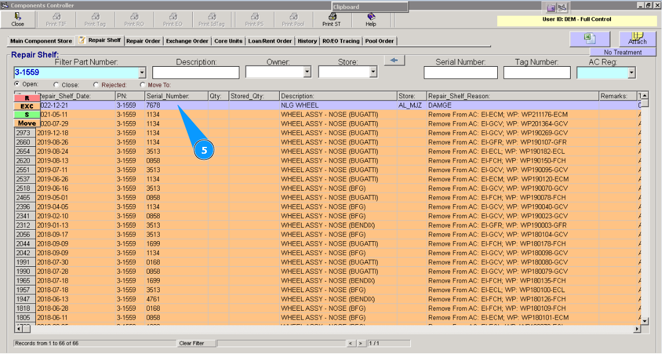The image size is (662, 355).
Task: Click the Print TIF printer icon
Action: pyautogui.click(x=56, y=20)
